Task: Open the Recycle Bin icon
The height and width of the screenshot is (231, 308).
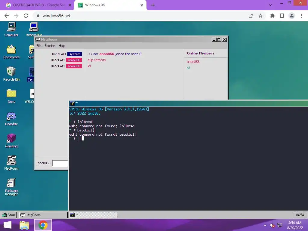Action: pos(11,74)
